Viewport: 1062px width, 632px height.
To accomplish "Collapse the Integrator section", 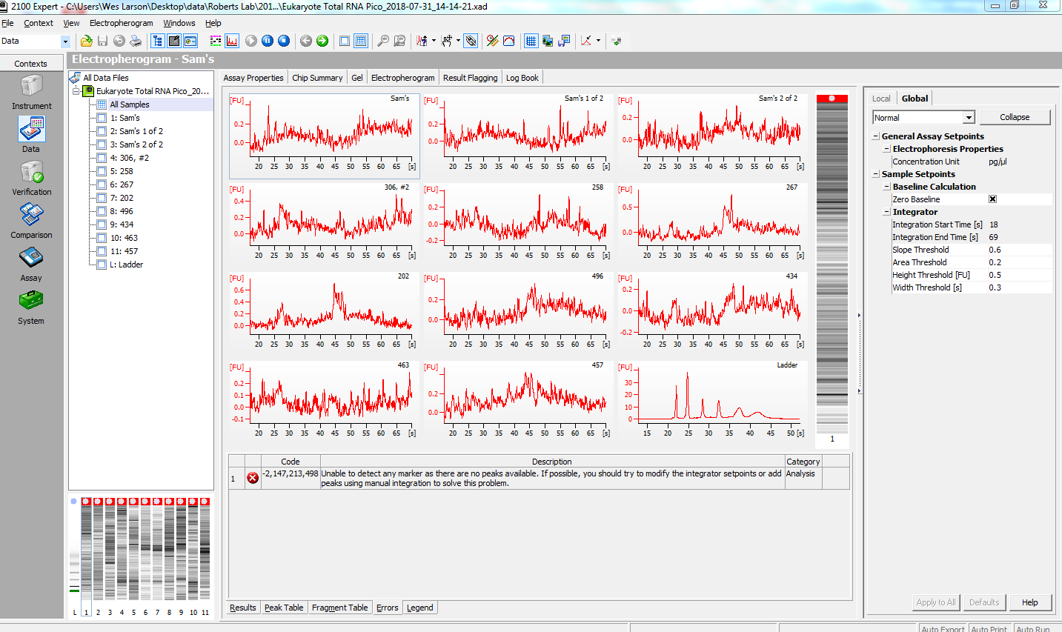I will click(x=887, y=212).
